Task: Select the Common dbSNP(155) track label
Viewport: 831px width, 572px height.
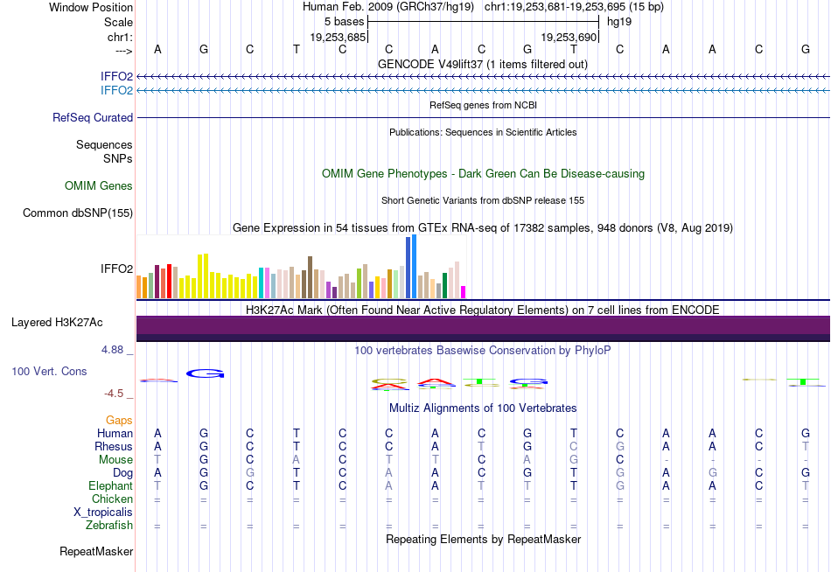Action: pos(78,213)
